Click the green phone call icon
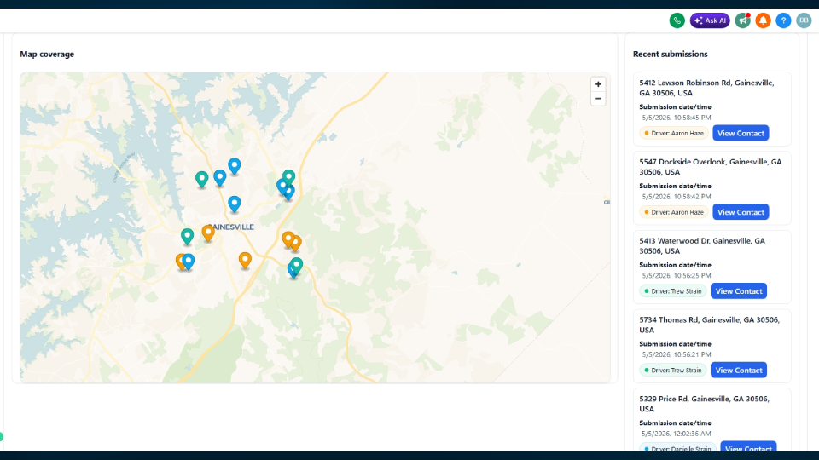This screenshot has height=460, width=819. click(677, 20)
